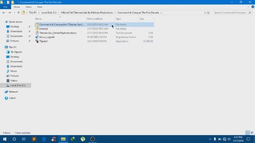Open taskbar clock and calendar

click(x=238, y=139)
